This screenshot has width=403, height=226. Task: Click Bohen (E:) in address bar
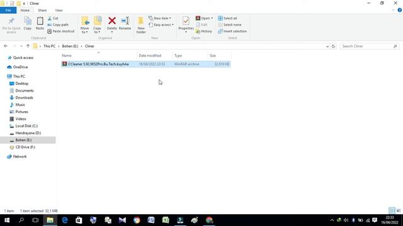click(70, 46)
